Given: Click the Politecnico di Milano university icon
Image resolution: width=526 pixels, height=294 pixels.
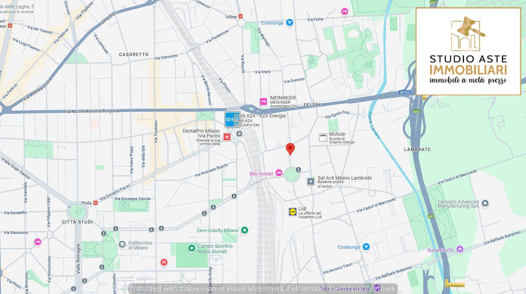Looking at the screenshot, I should pyautogui.click(x=122, y=245).
